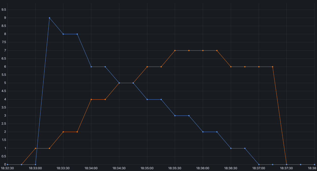Click blue data point at 18:34:00, value 6
This screenshot has width=317, height=171.
(x=91, y=67)
